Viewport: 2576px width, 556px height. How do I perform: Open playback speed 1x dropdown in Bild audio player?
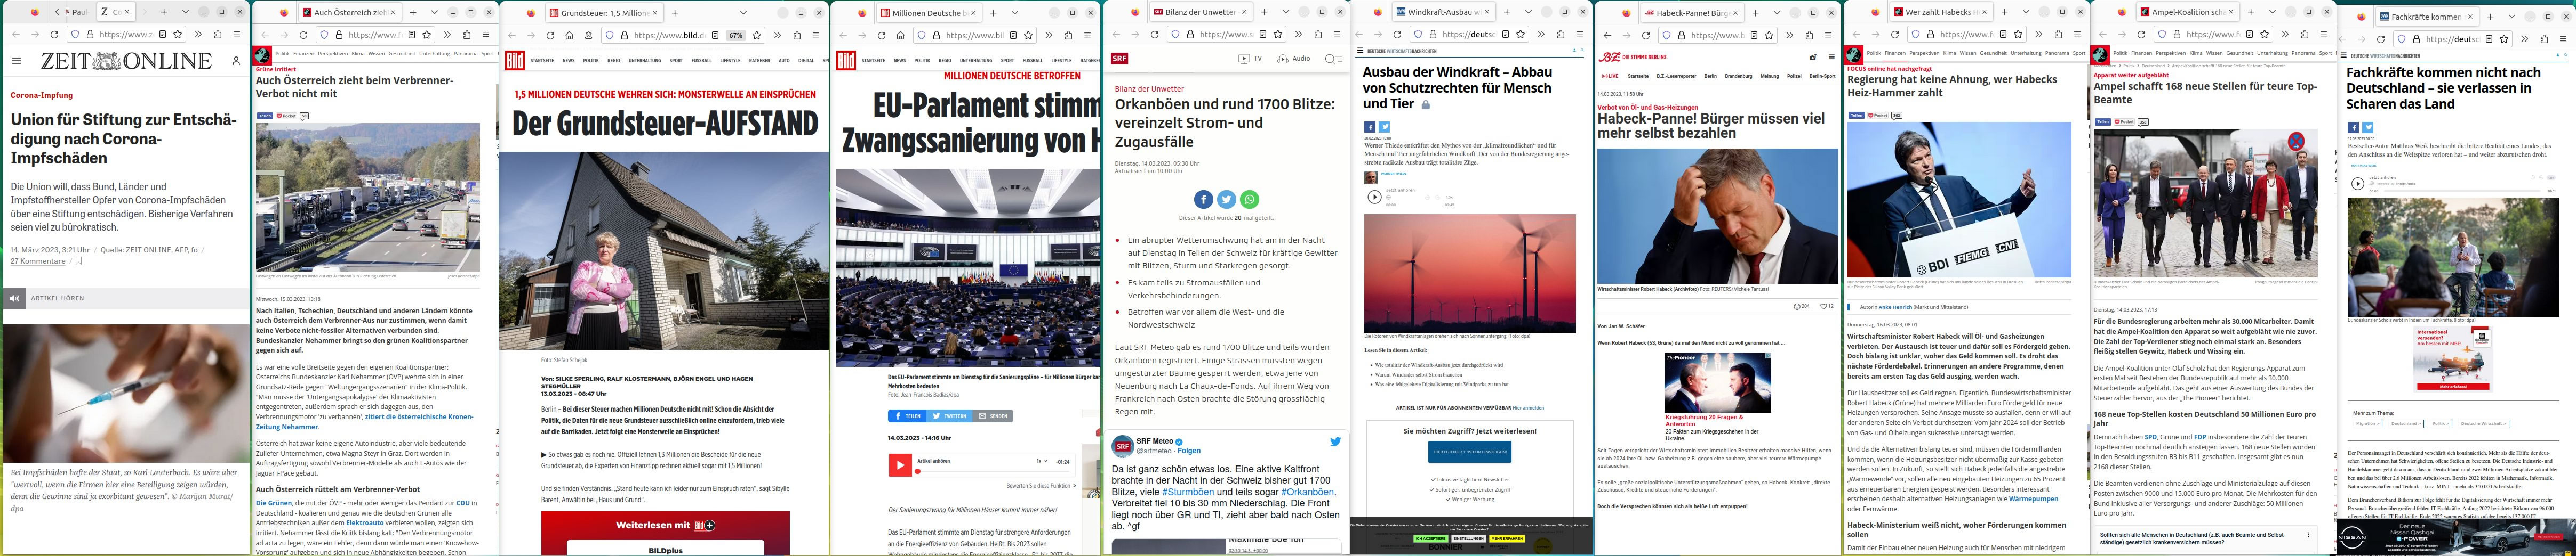[x=1042, y=461]
